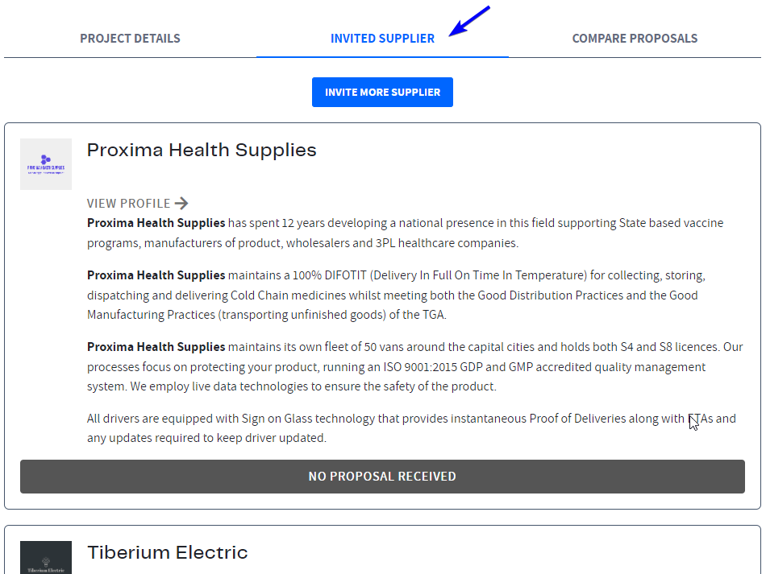Click the paragraph about 12 years national presence
The width and height of the screenshot is (766, 574).
(x=406, y=233)
